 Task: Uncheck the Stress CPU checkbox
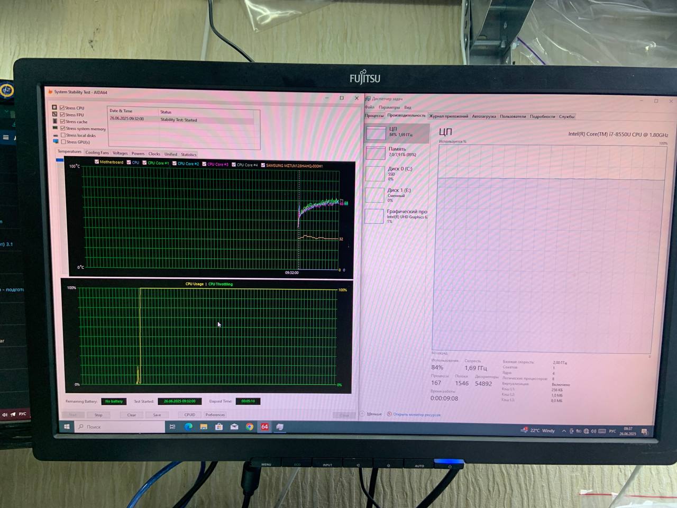point(62,108)
